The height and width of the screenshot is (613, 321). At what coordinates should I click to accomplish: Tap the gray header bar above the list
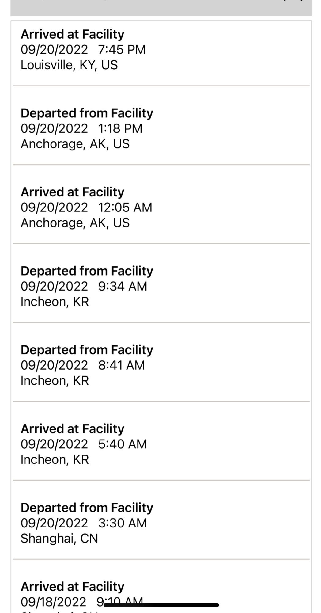tap(161, 8)
